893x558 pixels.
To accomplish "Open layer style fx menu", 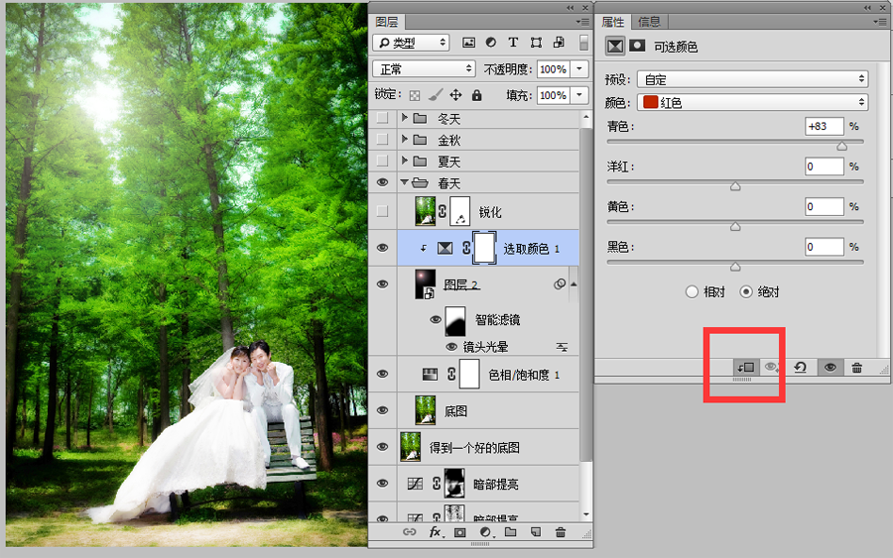I will [435, 532].
